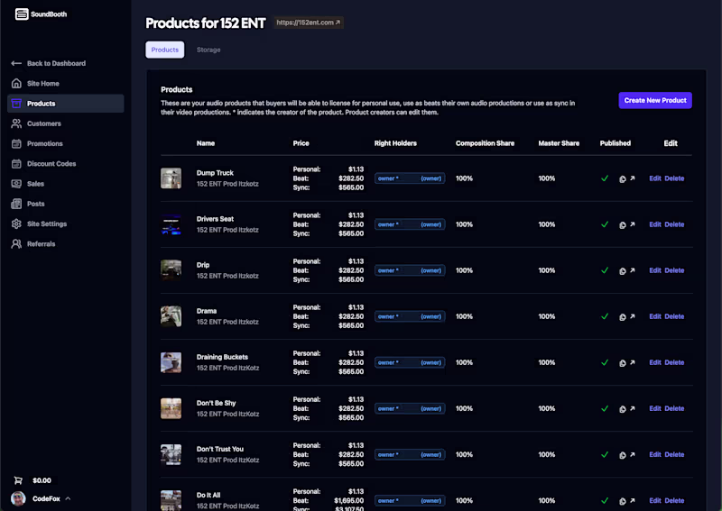This screenshot has width=722, height=511.
Task: Click the Back to Dashboard arrow icon
Action: (16, 63)
